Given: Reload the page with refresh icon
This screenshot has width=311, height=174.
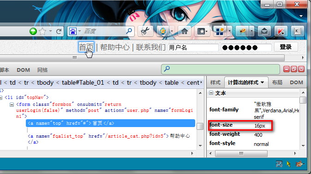Looking at the screenshot, I should point(59,31).
